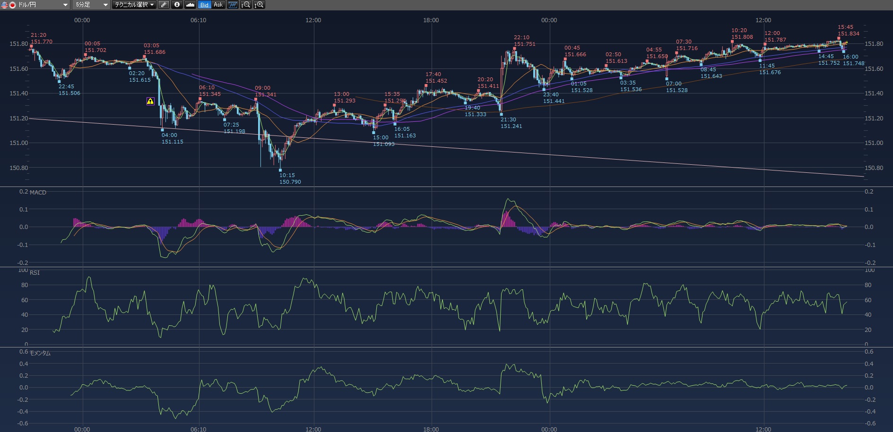Click the yellow warning alert marker
This screenshot has width=893, height=432.
point(150,101)
